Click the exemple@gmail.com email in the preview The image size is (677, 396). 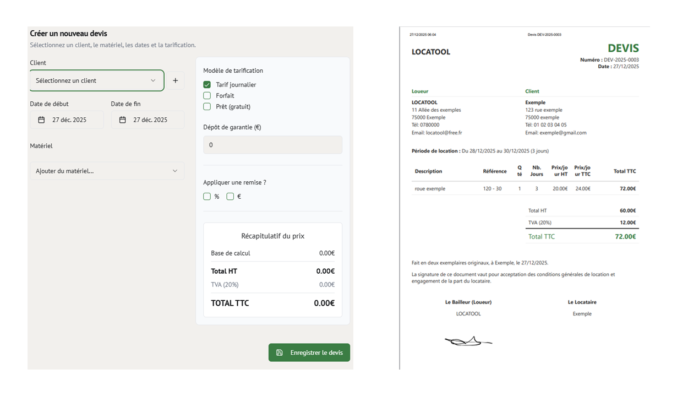pos(555,133)
